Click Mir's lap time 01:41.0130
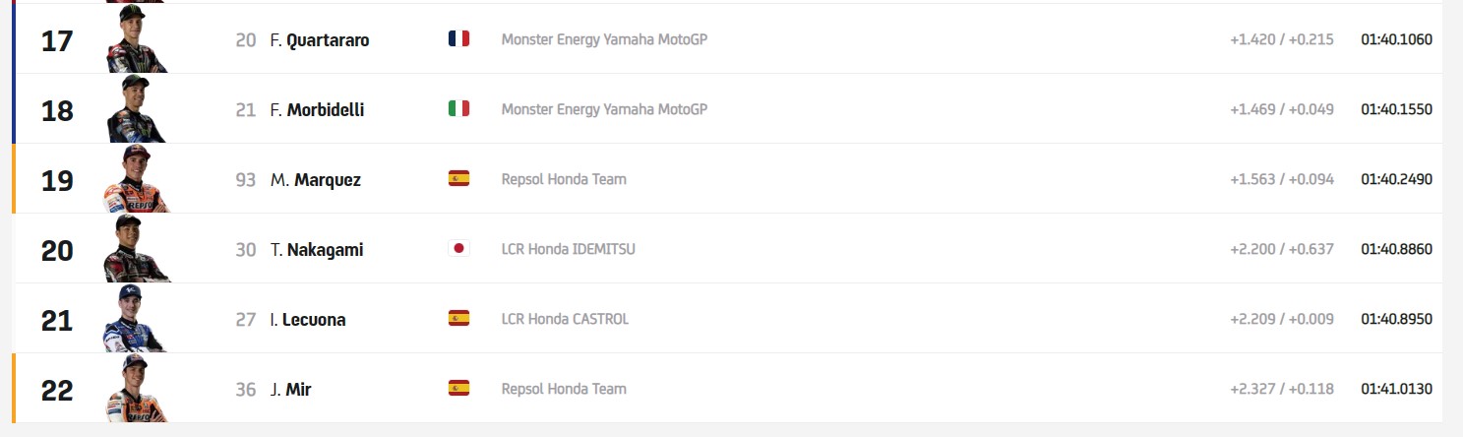 (x=1396, y=389)
